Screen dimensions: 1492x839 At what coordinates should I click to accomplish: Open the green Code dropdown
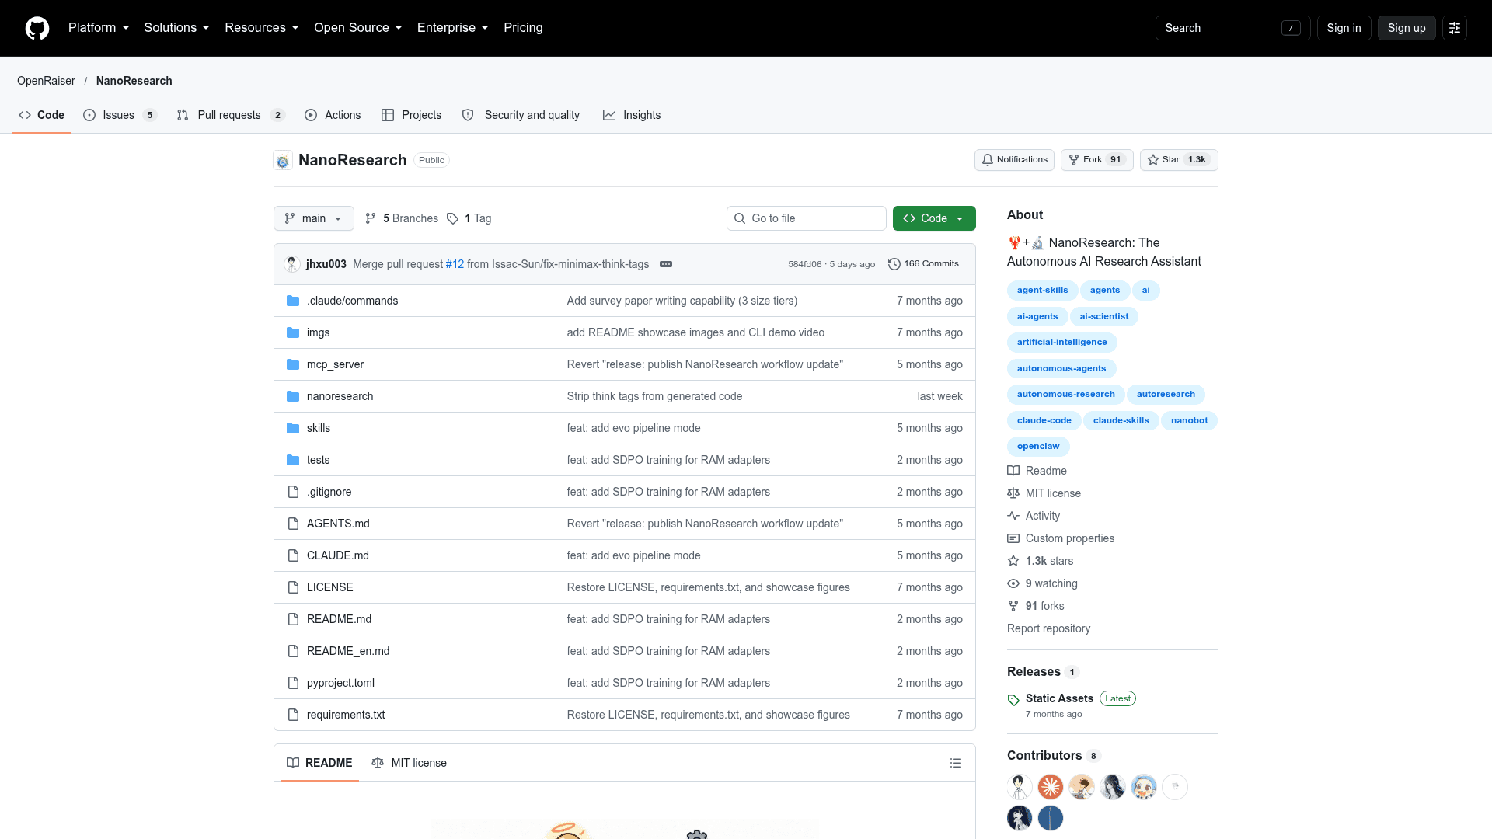point(934,218)
